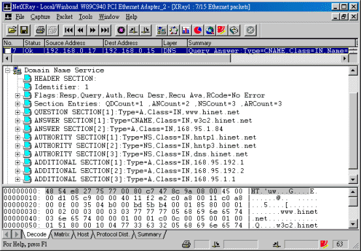This screenshot has width=361, height=251.
Task: Expand AUTHORITY SECTION[3] dns.hinet.net node
Action: point(18,155)
